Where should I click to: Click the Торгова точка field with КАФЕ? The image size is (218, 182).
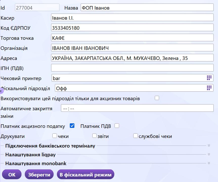[x=132, y=38]
